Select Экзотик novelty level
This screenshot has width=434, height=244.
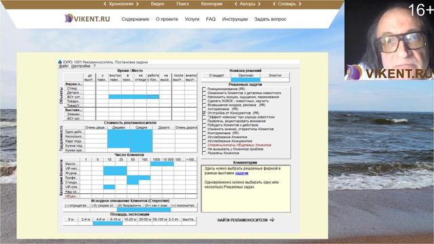(x=275, y=75)
